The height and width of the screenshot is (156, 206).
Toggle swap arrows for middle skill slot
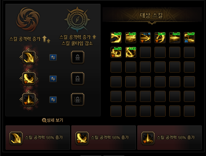pyautogui.click(x=53, y=79)
